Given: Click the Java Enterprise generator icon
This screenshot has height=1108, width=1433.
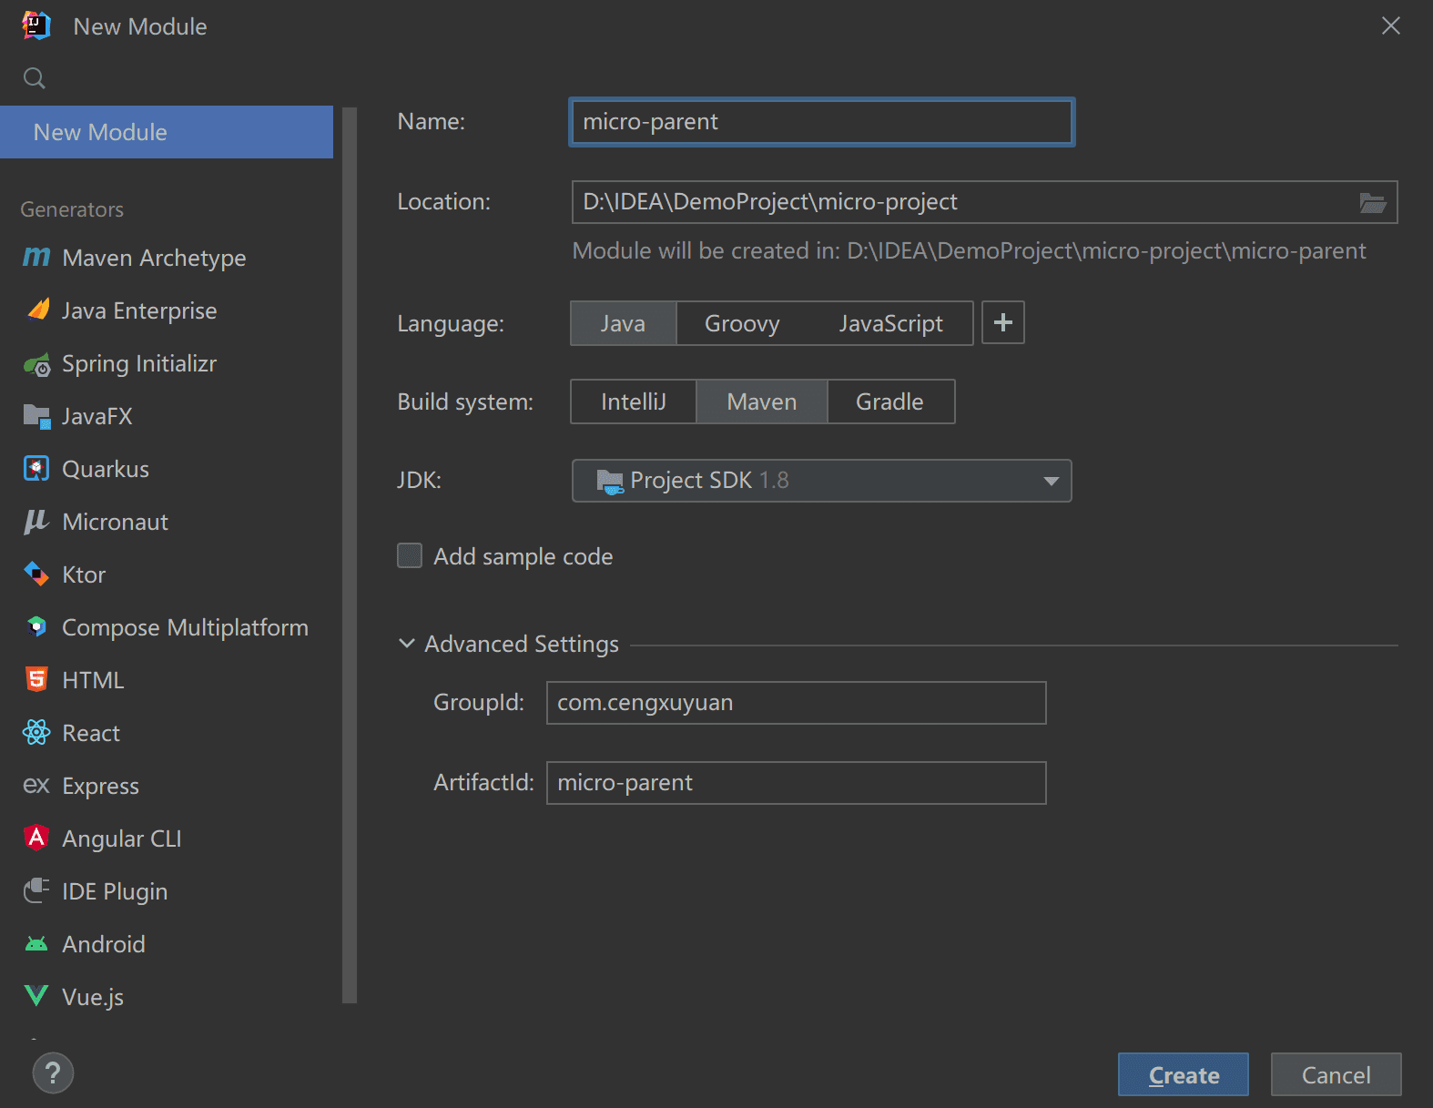Looking at the screenshot, I should coord(37,310).
